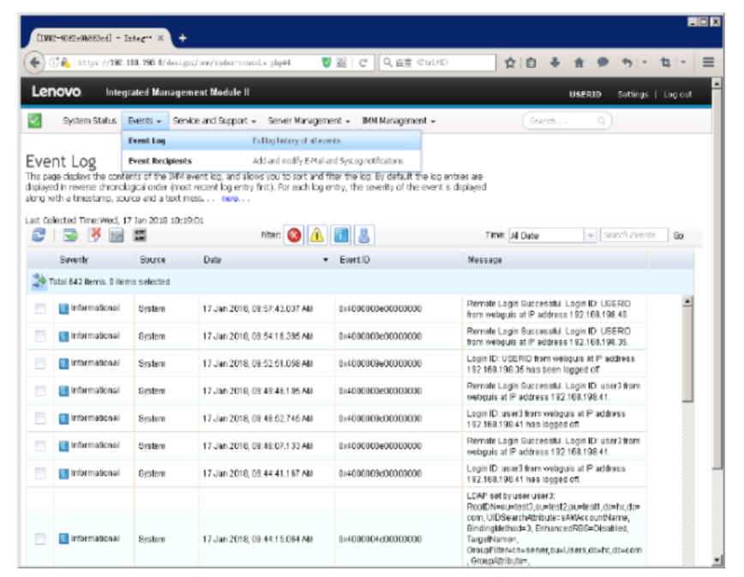
Task: Export the event log with the green arrow icon
Action: [x=70, y=235]
